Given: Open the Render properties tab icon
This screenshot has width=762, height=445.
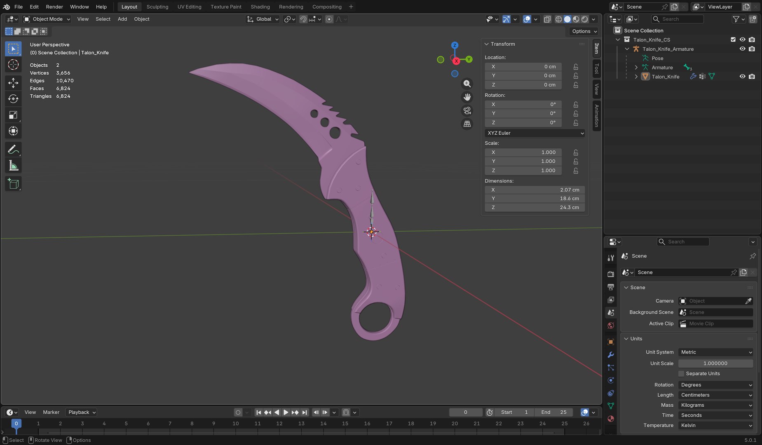Looking at the screenshot, I should (x=611, y=274).
